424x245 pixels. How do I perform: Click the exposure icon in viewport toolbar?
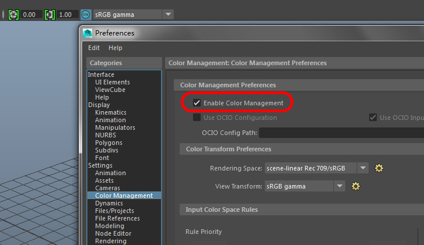coord(13,14)
